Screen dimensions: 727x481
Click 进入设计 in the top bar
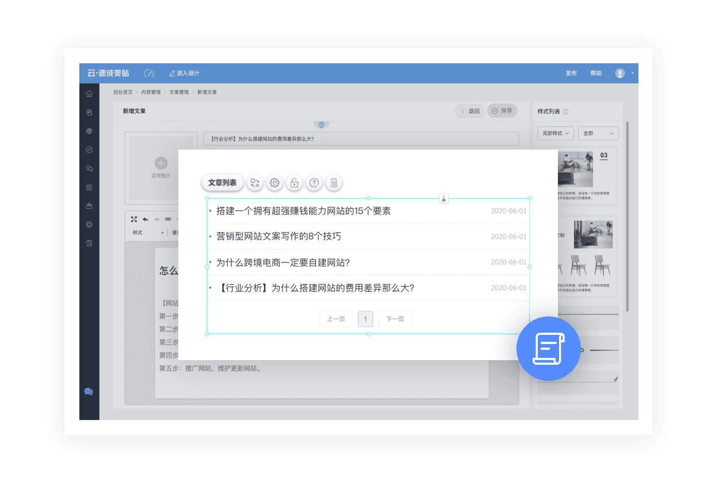click(184, 73)
